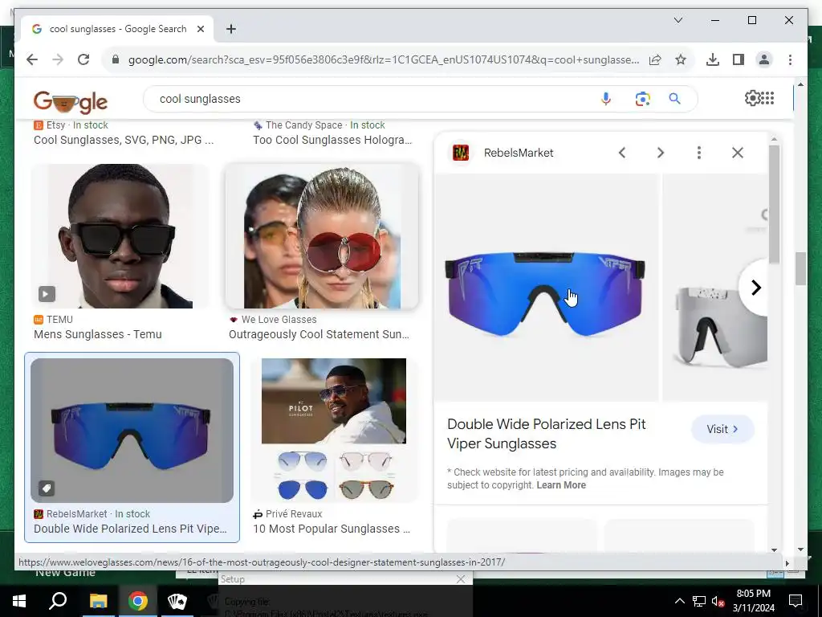This screenshot has width=822, height=617.
Task: Open We Love Glasses statement sunglasses image
Action: [x=322, y=236]
